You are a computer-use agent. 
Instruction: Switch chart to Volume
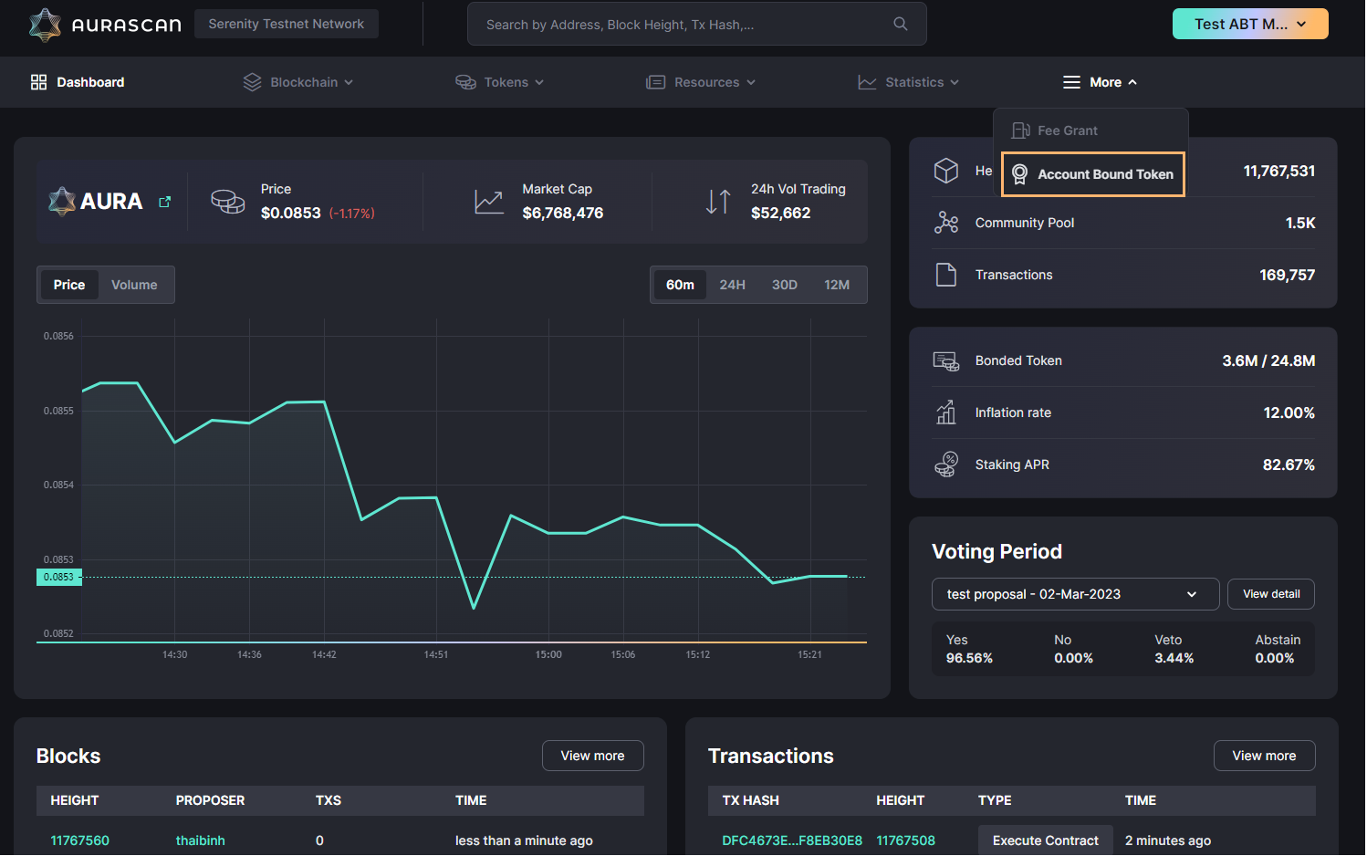point(134,285)
